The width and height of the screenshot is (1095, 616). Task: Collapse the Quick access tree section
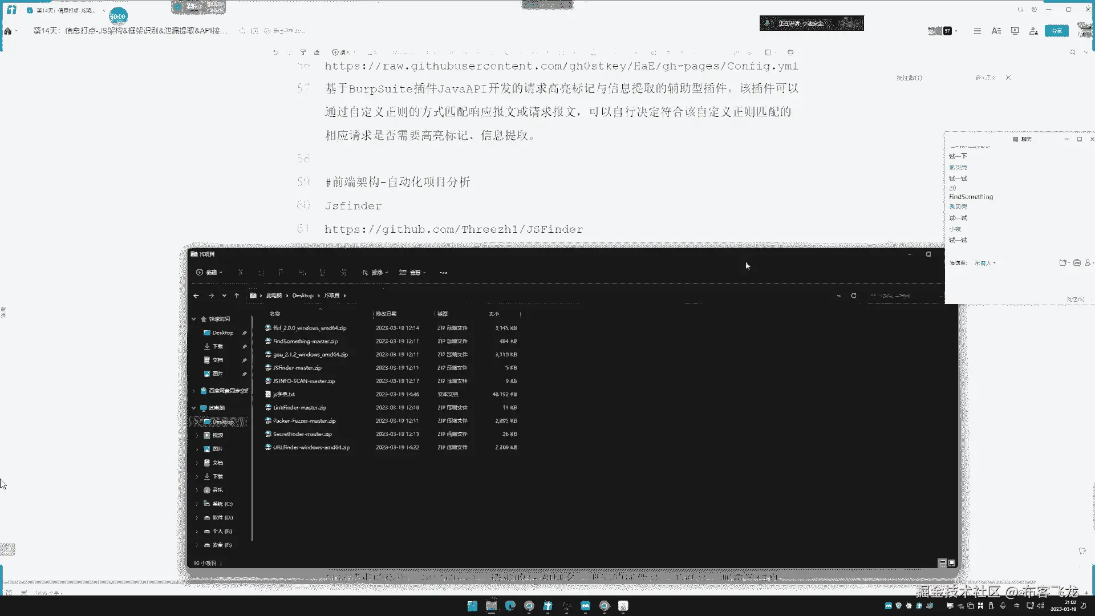(x=194, y=319)
